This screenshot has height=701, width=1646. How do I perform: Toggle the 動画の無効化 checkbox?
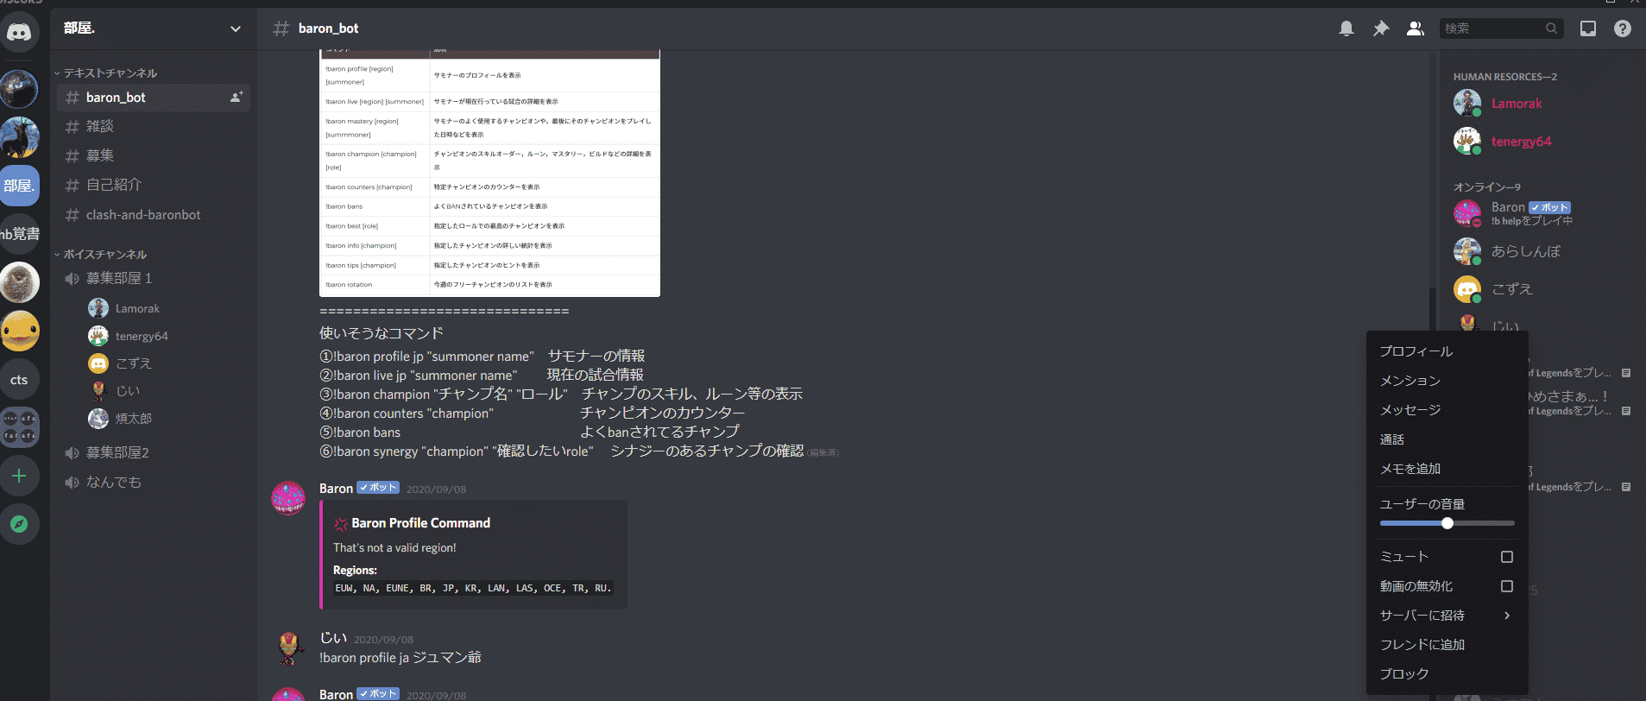click(1507, 586)
